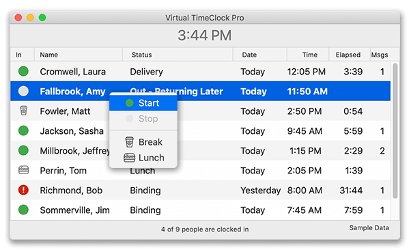The height and width of the screenshot is (252, 411).
Task: Click message count 1 for Cromwell, Laura
Action: 382,72
